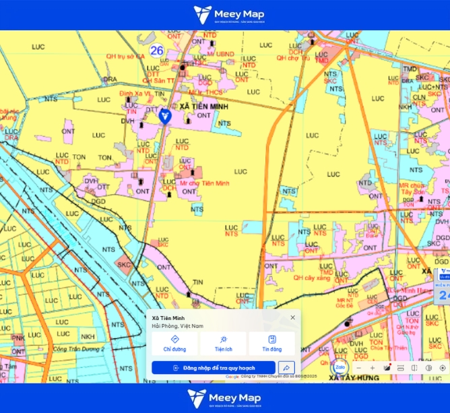This screenshot has width=450, height=413.
Task: Click the QH trụ sở CA label
Action: 125,56
